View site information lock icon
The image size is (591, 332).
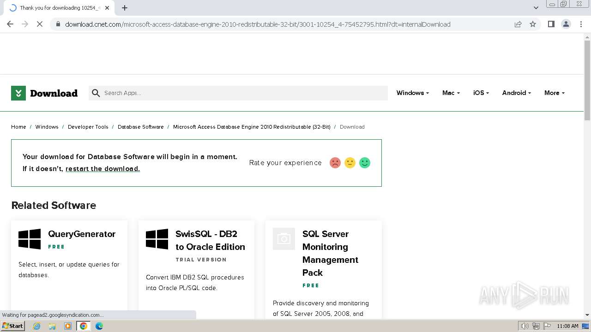pyautogui.click(x=58, y=24)
